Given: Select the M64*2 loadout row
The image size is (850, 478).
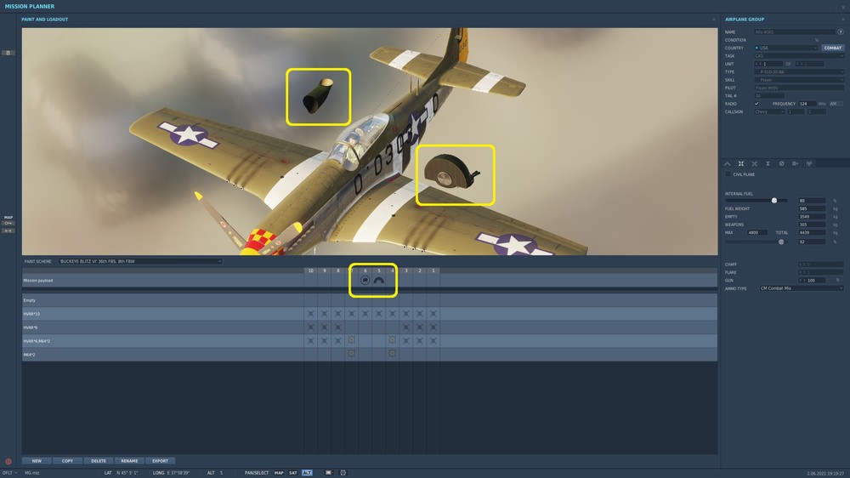Looking at the screenshot, I should (x=370, y=355).
